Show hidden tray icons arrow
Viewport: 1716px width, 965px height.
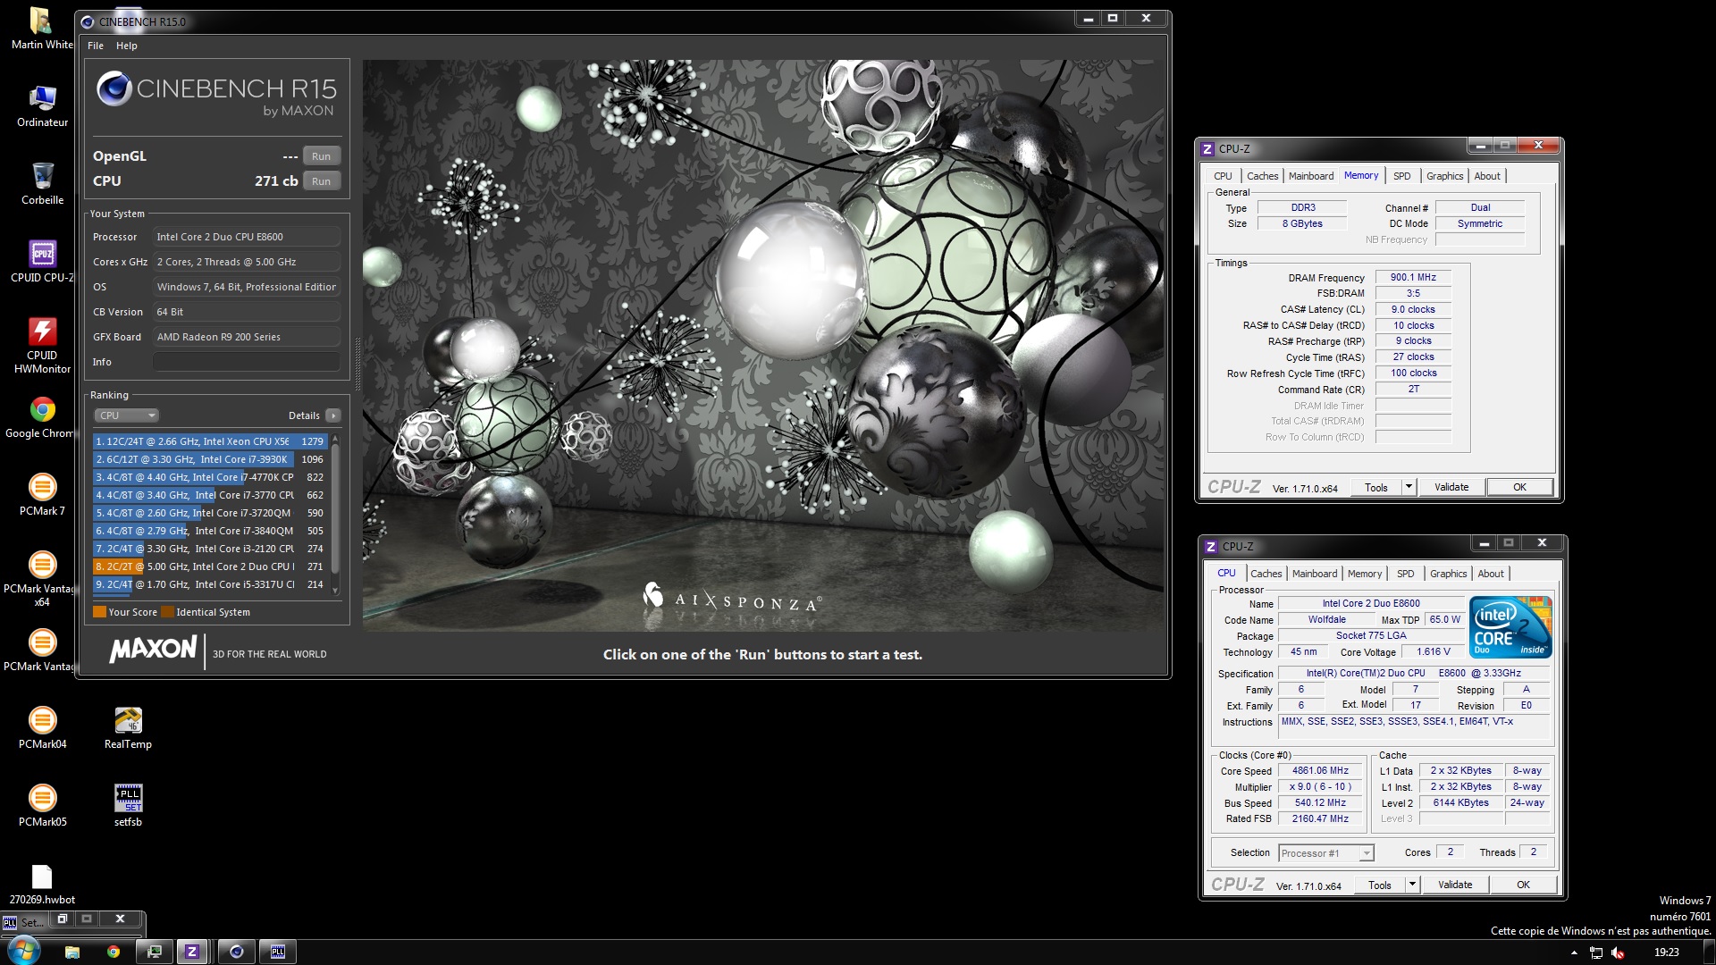[1574, 952]
